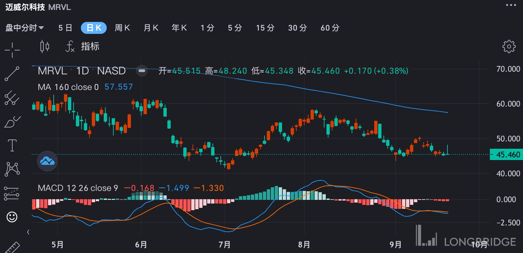
Task: Open the three-dot more menu
Action: 511,5
